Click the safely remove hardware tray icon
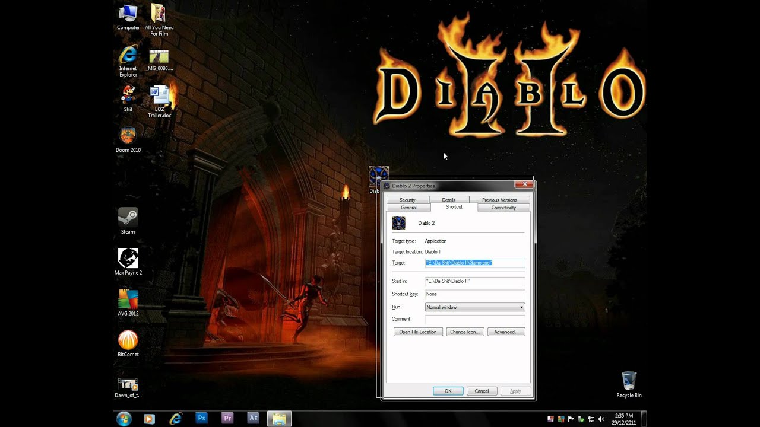760x427 pixels. tap(581, 419)
